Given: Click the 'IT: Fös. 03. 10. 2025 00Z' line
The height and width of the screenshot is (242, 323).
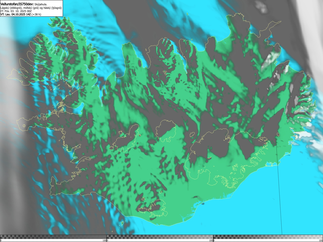Looking at the screenshot, I should [16, 11].
